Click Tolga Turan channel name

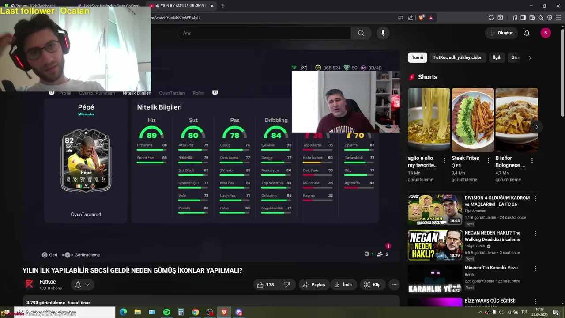coord(475,246)
